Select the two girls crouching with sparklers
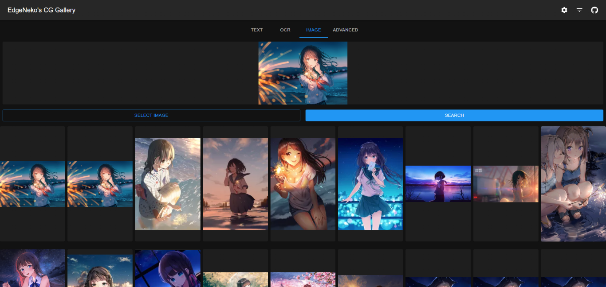This screenshot has height=287, width=606. (573, 184)
